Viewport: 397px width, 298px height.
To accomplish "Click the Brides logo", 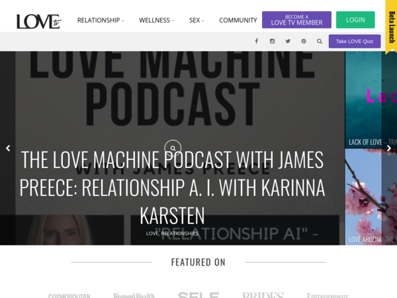I will point(263,295).
